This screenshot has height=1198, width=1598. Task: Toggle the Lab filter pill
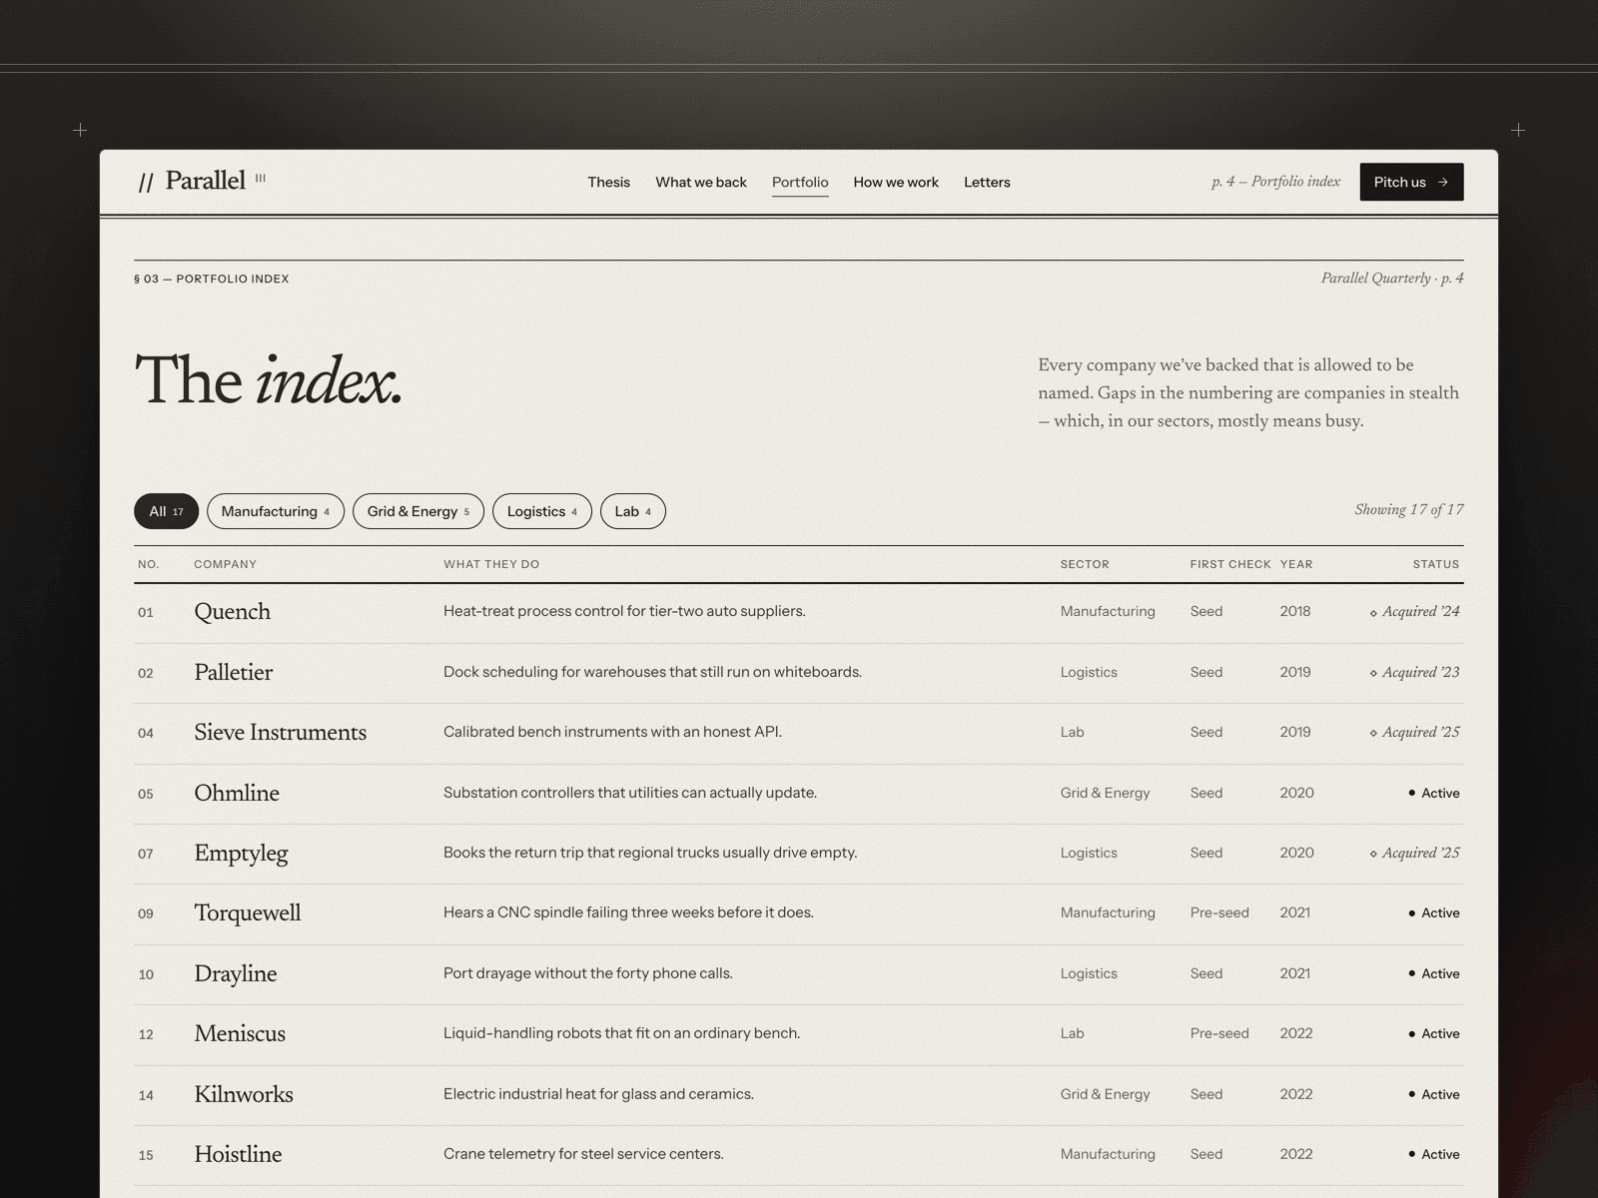point(632,511)
